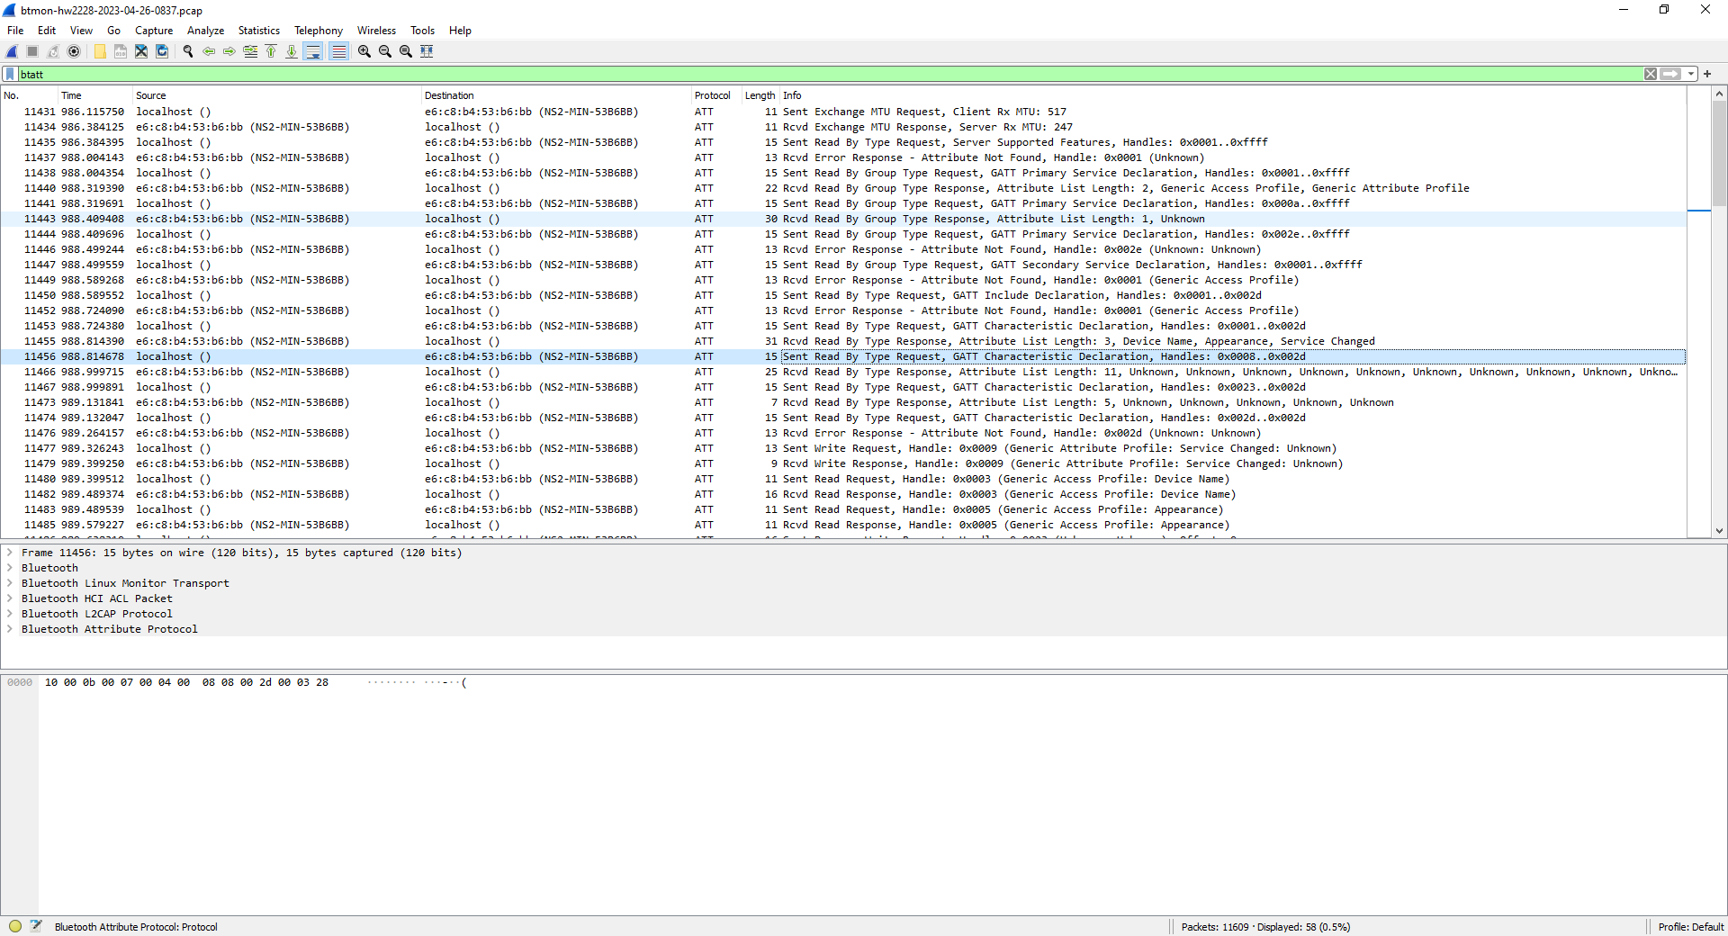Expand Bluetooth Attribute Protocol node
The height and width of the screenshot is (936, 1728).
(10, 629)
